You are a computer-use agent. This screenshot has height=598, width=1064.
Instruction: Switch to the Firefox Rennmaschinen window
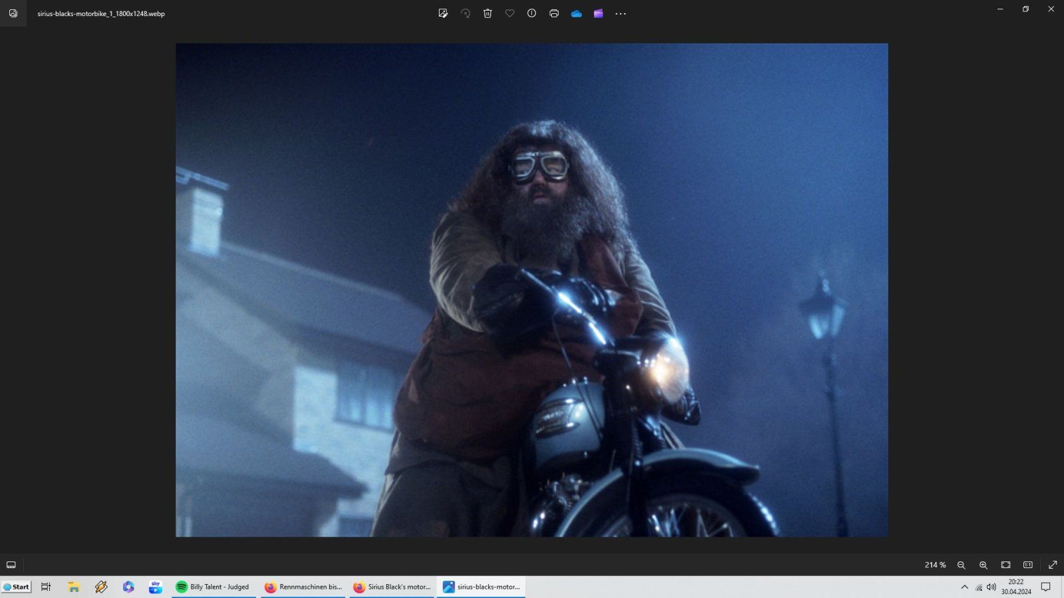click(303, 587)
